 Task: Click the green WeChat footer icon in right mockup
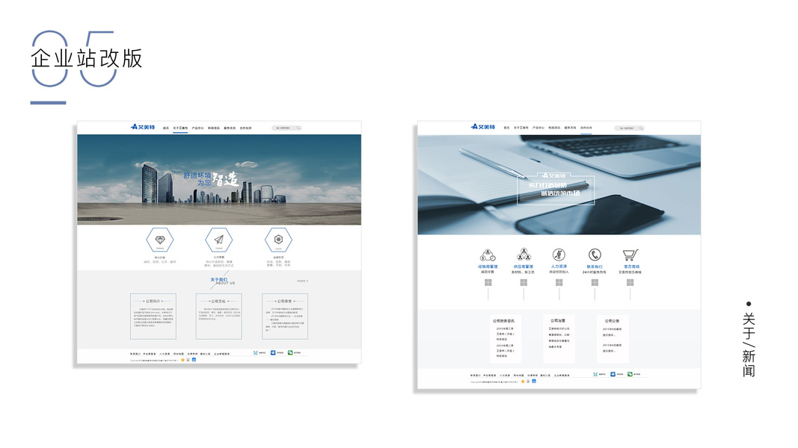click(x=630, y=374)
